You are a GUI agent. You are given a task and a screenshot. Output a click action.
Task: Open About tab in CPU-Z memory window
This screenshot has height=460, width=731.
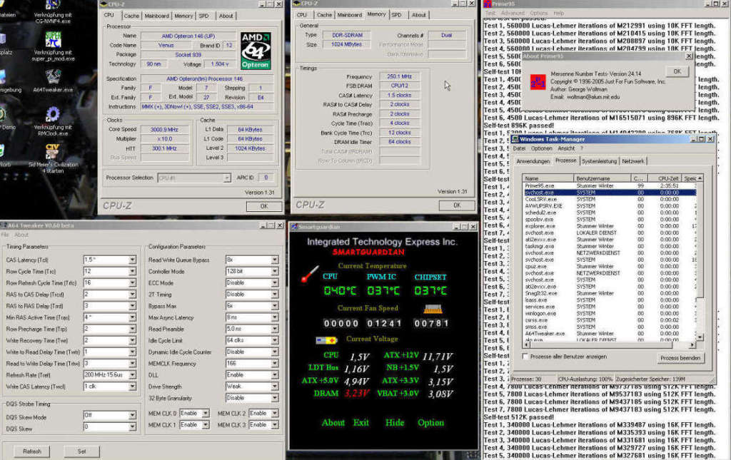point(418,15)
